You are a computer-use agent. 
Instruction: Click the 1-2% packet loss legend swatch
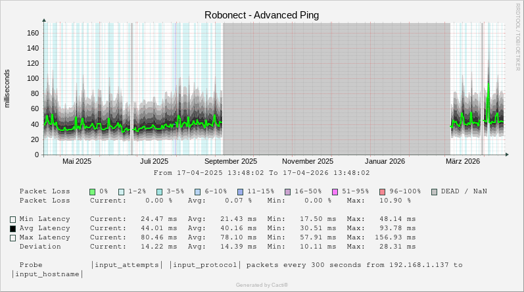[122, 191]
